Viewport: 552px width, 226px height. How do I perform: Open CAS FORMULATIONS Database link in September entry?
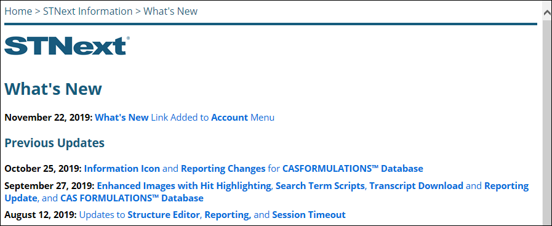coord(132,198)
